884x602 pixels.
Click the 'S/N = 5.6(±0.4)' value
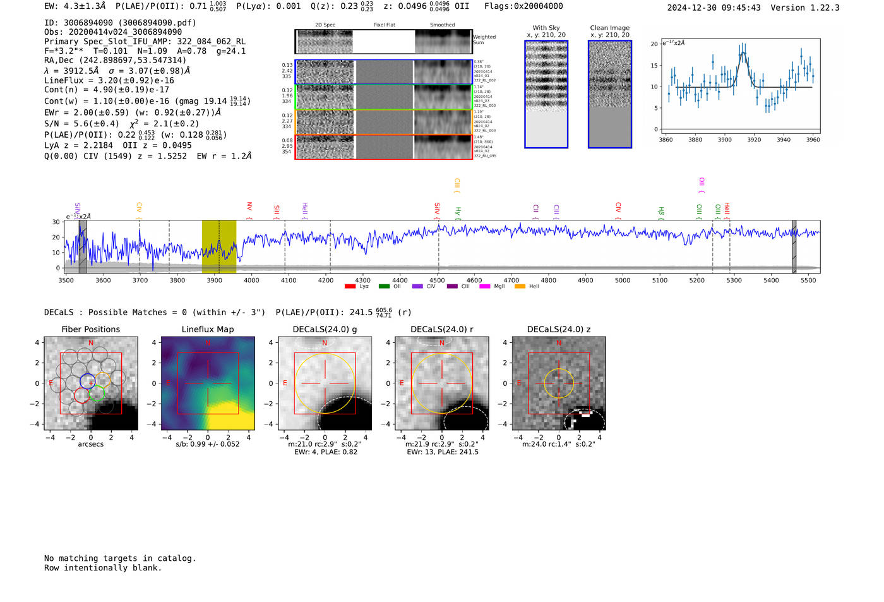[x=81, y=124]
